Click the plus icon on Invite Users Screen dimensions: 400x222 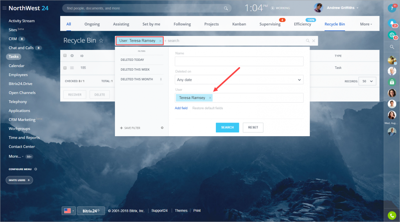coord(29,180)
